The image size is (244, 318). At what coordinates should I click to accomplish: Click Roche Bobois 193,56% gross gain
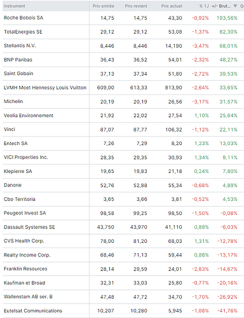[227, 18]
